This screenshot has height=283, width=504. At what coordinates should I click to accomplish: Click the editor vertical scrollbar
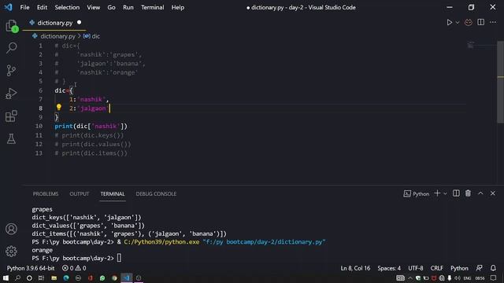(501, 82)
